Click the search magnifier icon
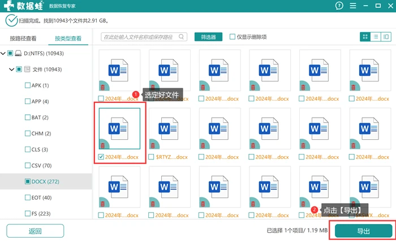The width and height of the screenshot is (396, 241). 182,37
